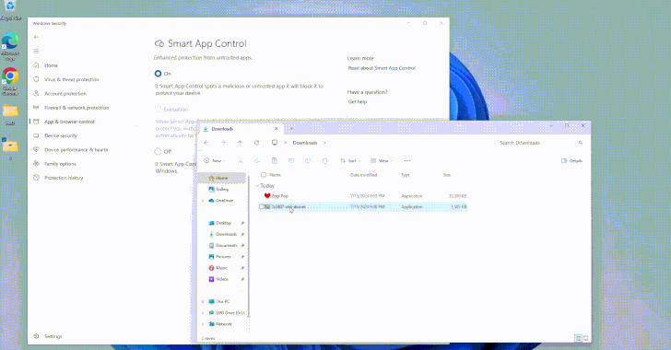Screen dimensions: 671x350
Task: Go up one folder in File Explorer
Action: click(240, 143)
